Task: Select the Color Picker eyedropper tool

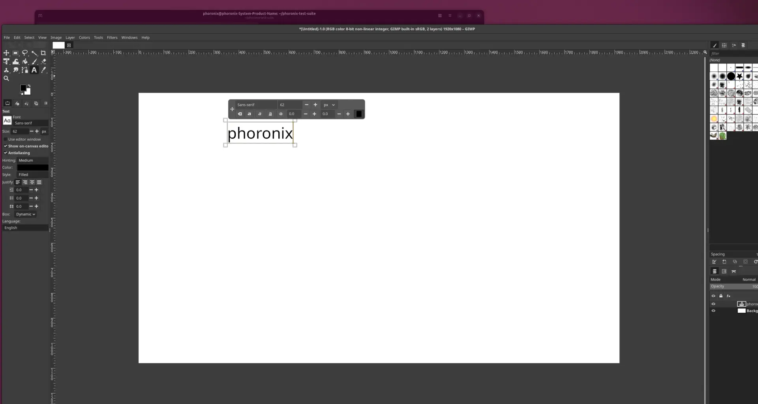Action: [43, 70]
